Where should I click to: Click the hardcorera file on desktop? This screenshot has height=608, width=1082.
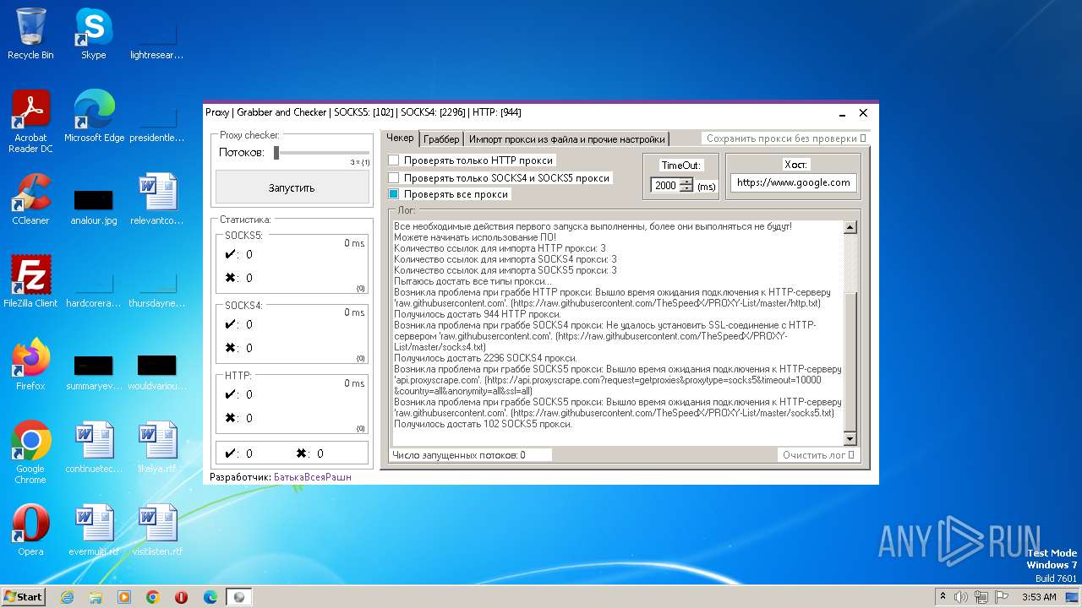point(94,290)
